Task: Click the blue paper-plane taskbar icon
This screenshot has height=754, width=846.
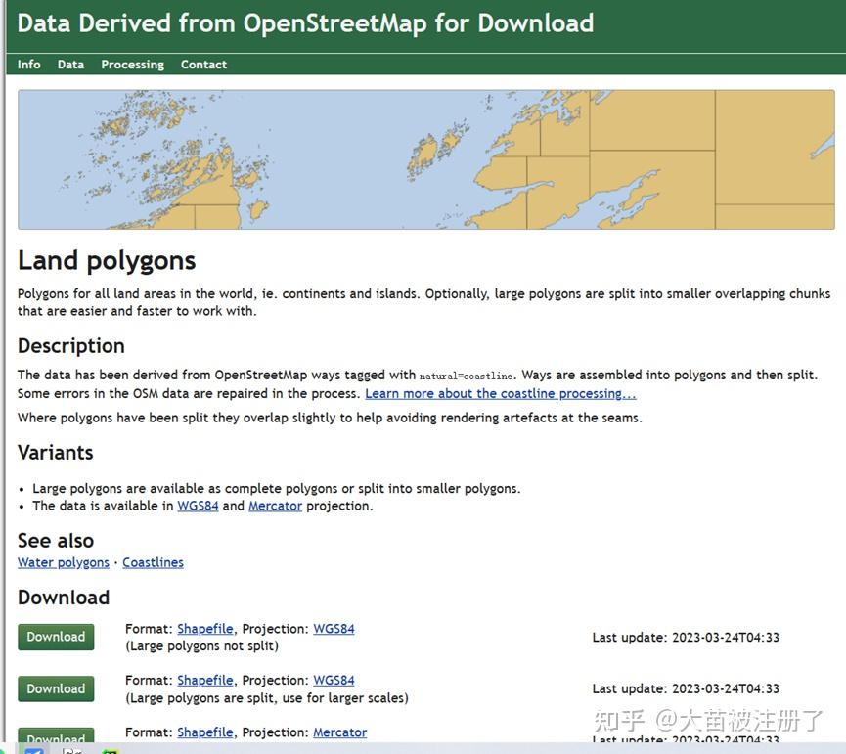Action: 34,751
